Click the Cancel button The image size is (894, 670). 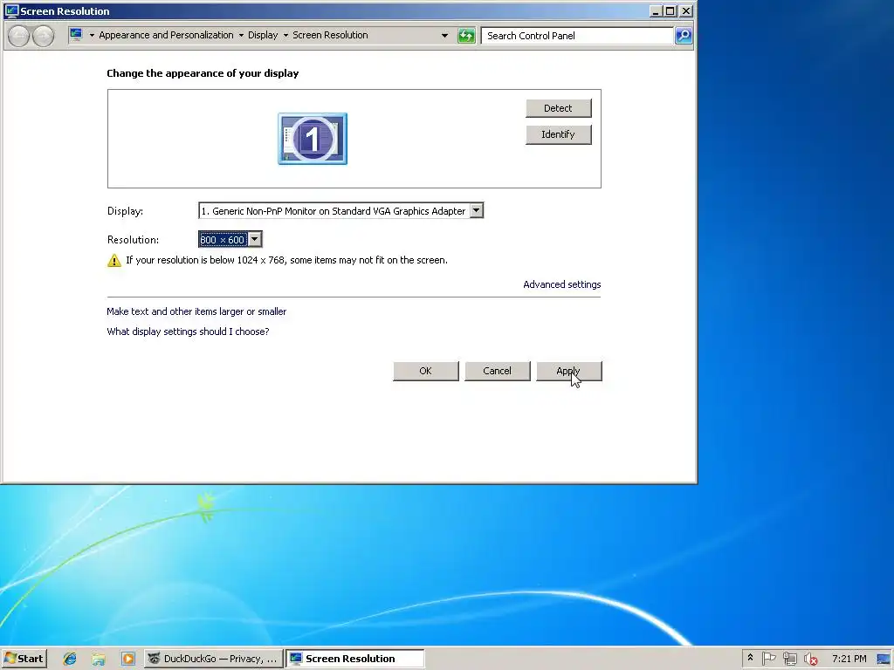pyautogui.click(x=497, y=371)
